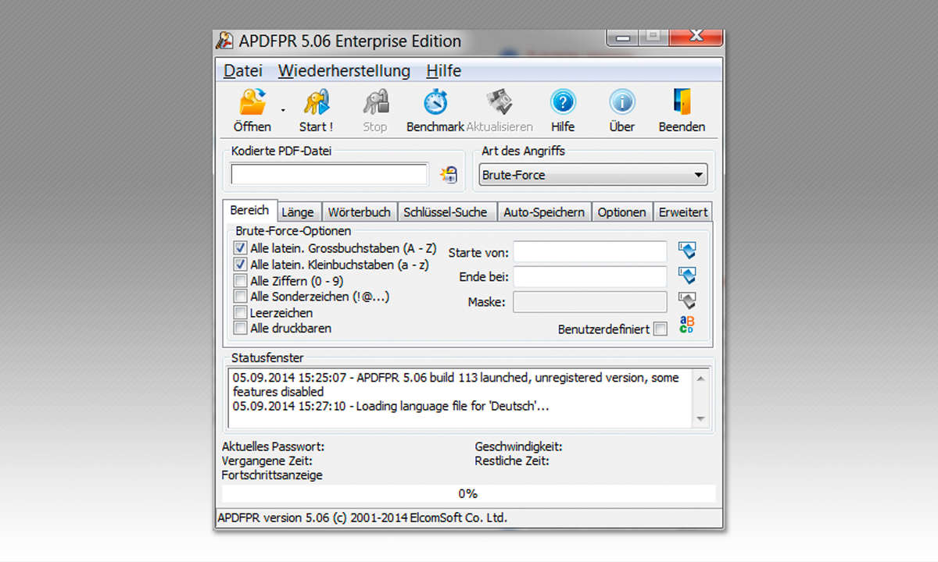Image resolution: width=938 pixels, height=562 pixels.
Task: Click the icon next to the Starte von field
Action: (687, 251)
